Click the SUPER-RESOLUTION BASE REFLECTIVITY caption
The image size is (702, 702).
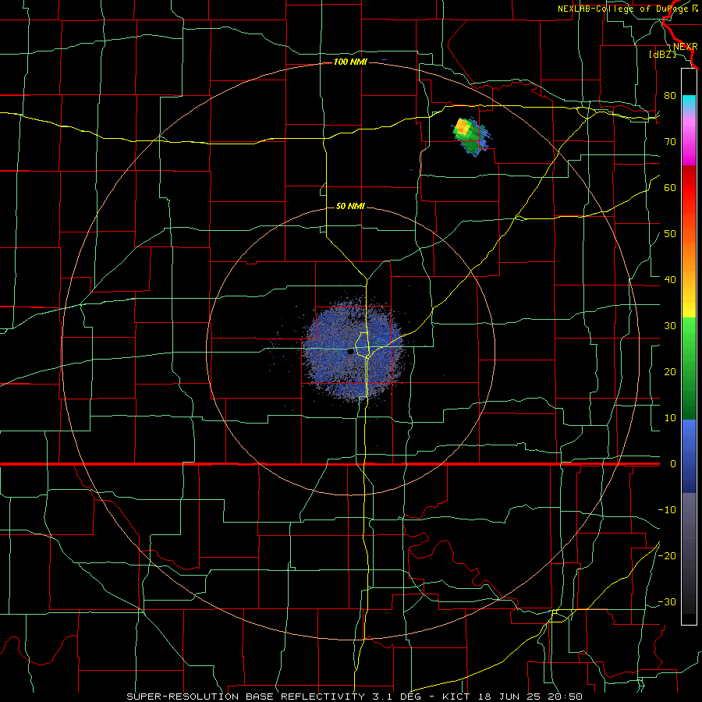coord(246,697)
